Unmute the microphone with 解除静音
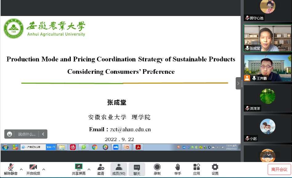The width and height of the screenshot is (292, 178). (11, 169)
